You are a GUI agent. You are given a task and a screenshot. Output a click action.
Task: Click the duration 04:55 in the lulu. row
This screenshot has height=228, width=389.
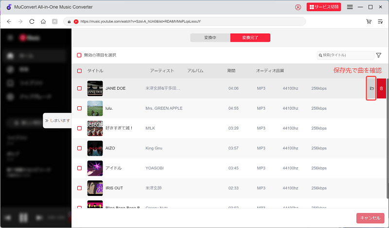click(233, 108)
